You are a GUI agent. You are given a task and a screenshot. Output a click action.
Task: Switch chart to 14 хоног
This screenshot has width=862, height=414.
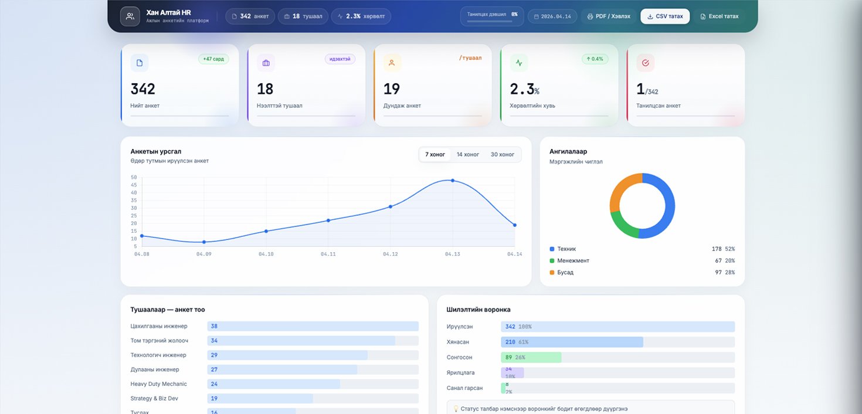[x=468, y=155]
